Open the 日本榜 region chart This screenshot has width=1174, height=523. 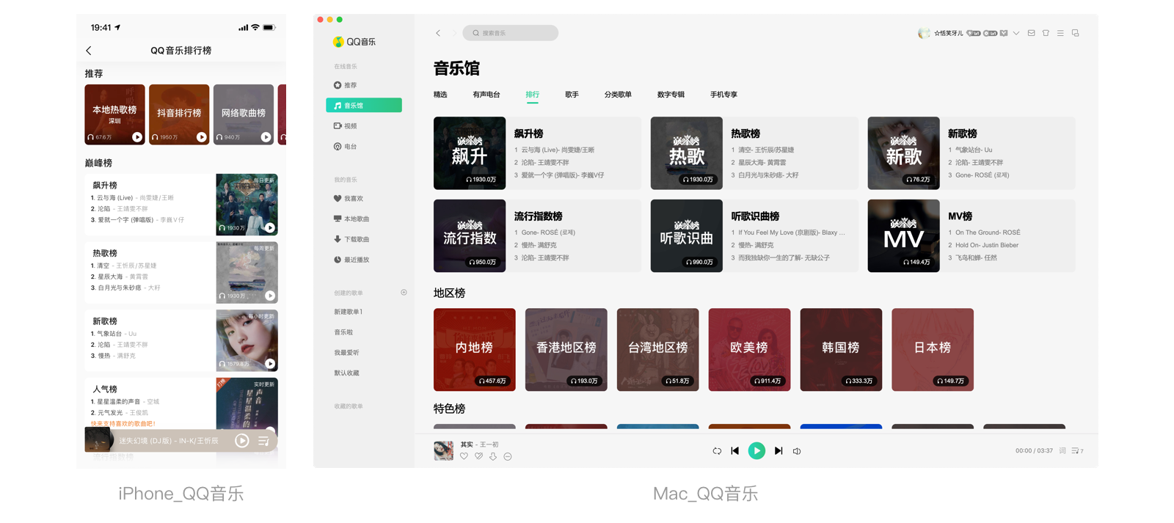[x=933, y=350]
